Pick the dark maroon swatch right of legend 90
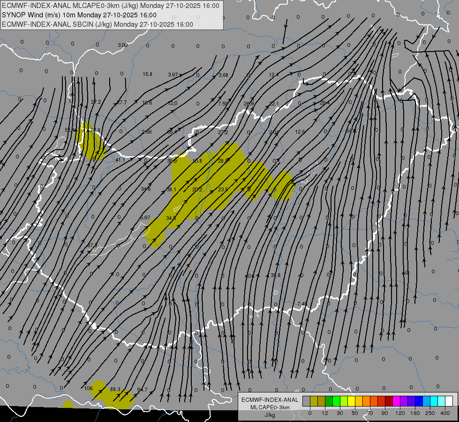Image resolution: width=459 pixels, height=422 pixels. [389, 401]
